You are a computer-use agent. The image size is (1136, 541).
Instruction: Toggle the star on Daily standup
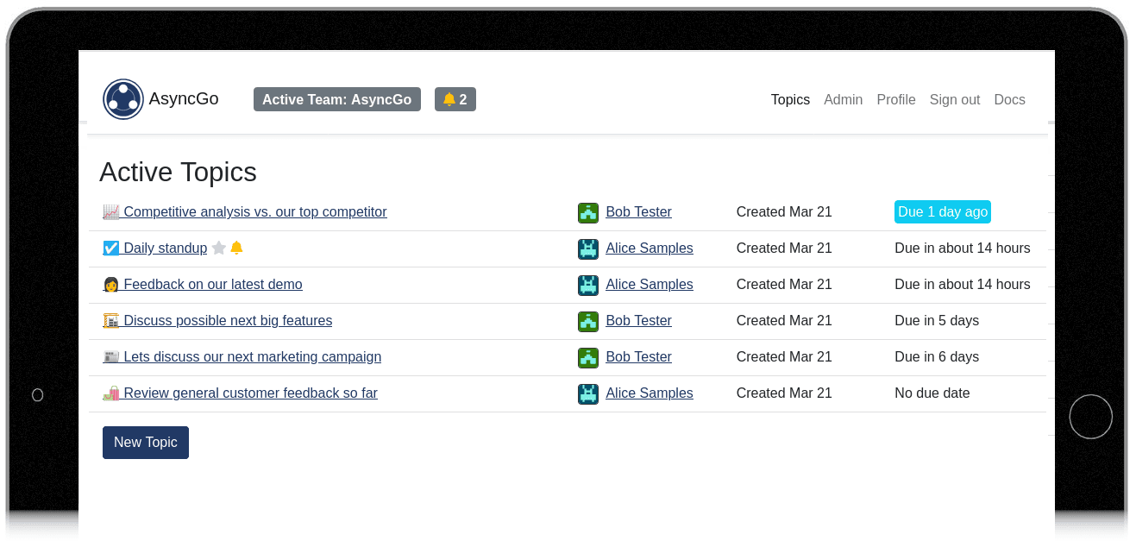219,248
